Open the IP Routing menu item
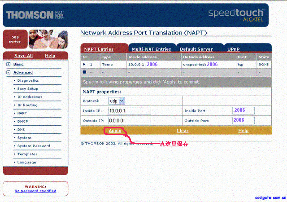The image size is (287, 202). pyautogui.click(x=27, y=105)
